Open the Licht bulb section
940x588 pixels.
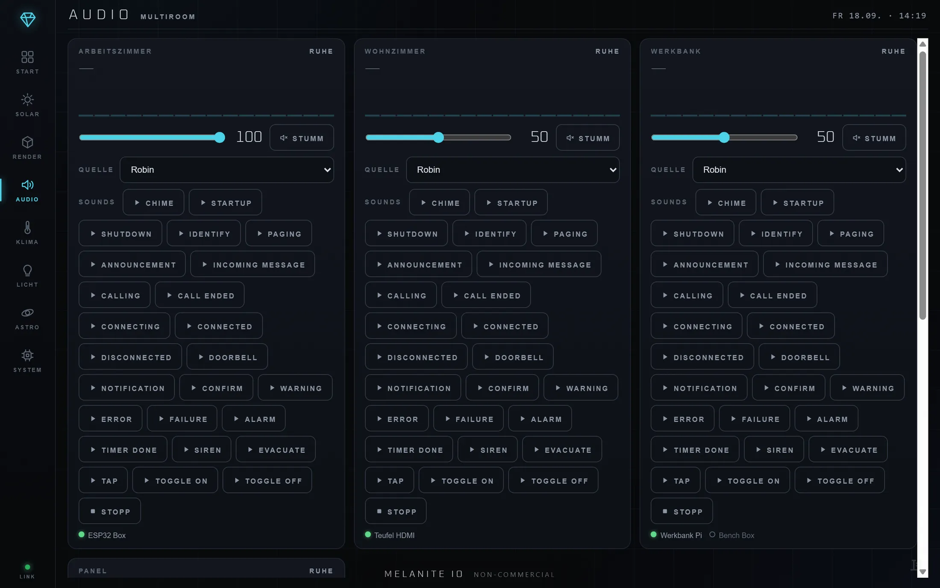coord(27,276)
